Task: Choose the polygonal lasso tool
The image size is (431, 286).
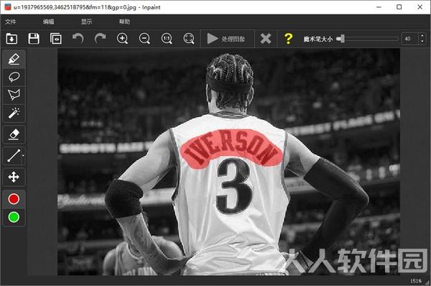Action: (14, 95)
